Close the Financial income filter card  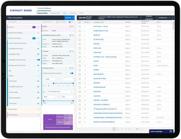click(73, 68)
